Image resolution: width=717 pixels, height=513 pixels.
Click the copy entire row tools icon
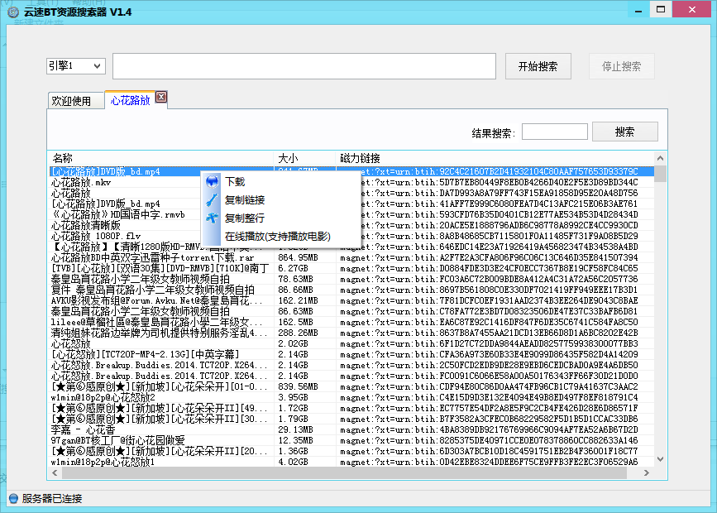pos(212,218)
